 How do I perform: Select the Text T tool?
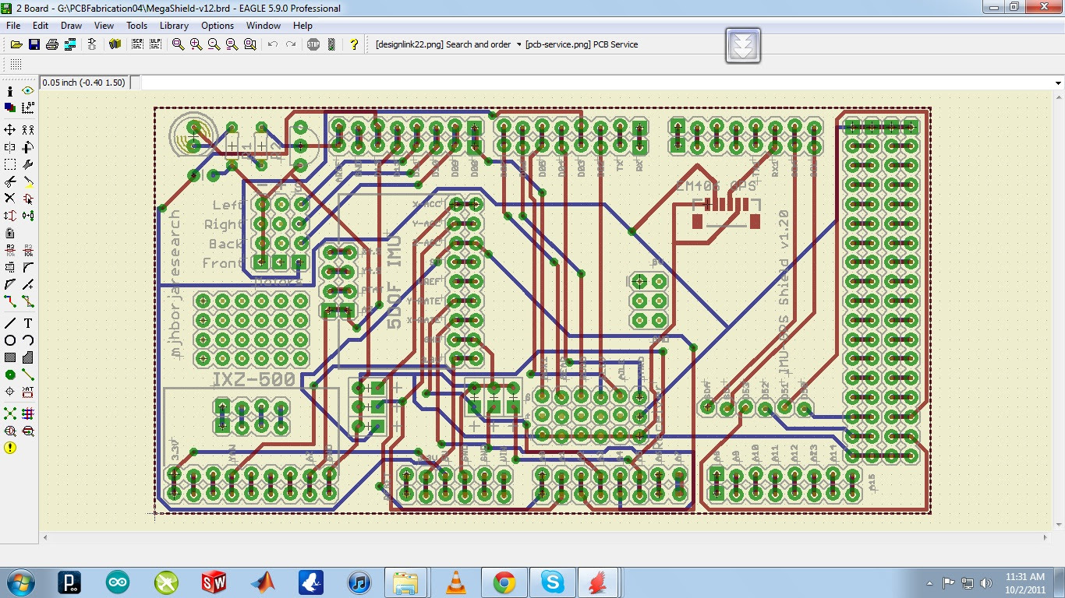click(x=28, y=323)
